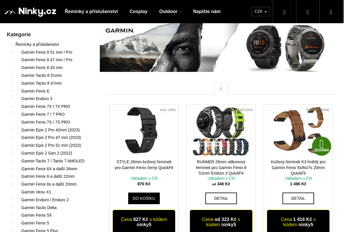Open the Cosplay menu item
This screenshot has height=232, width=348.
pyautogui.click(x=139, y=12)
